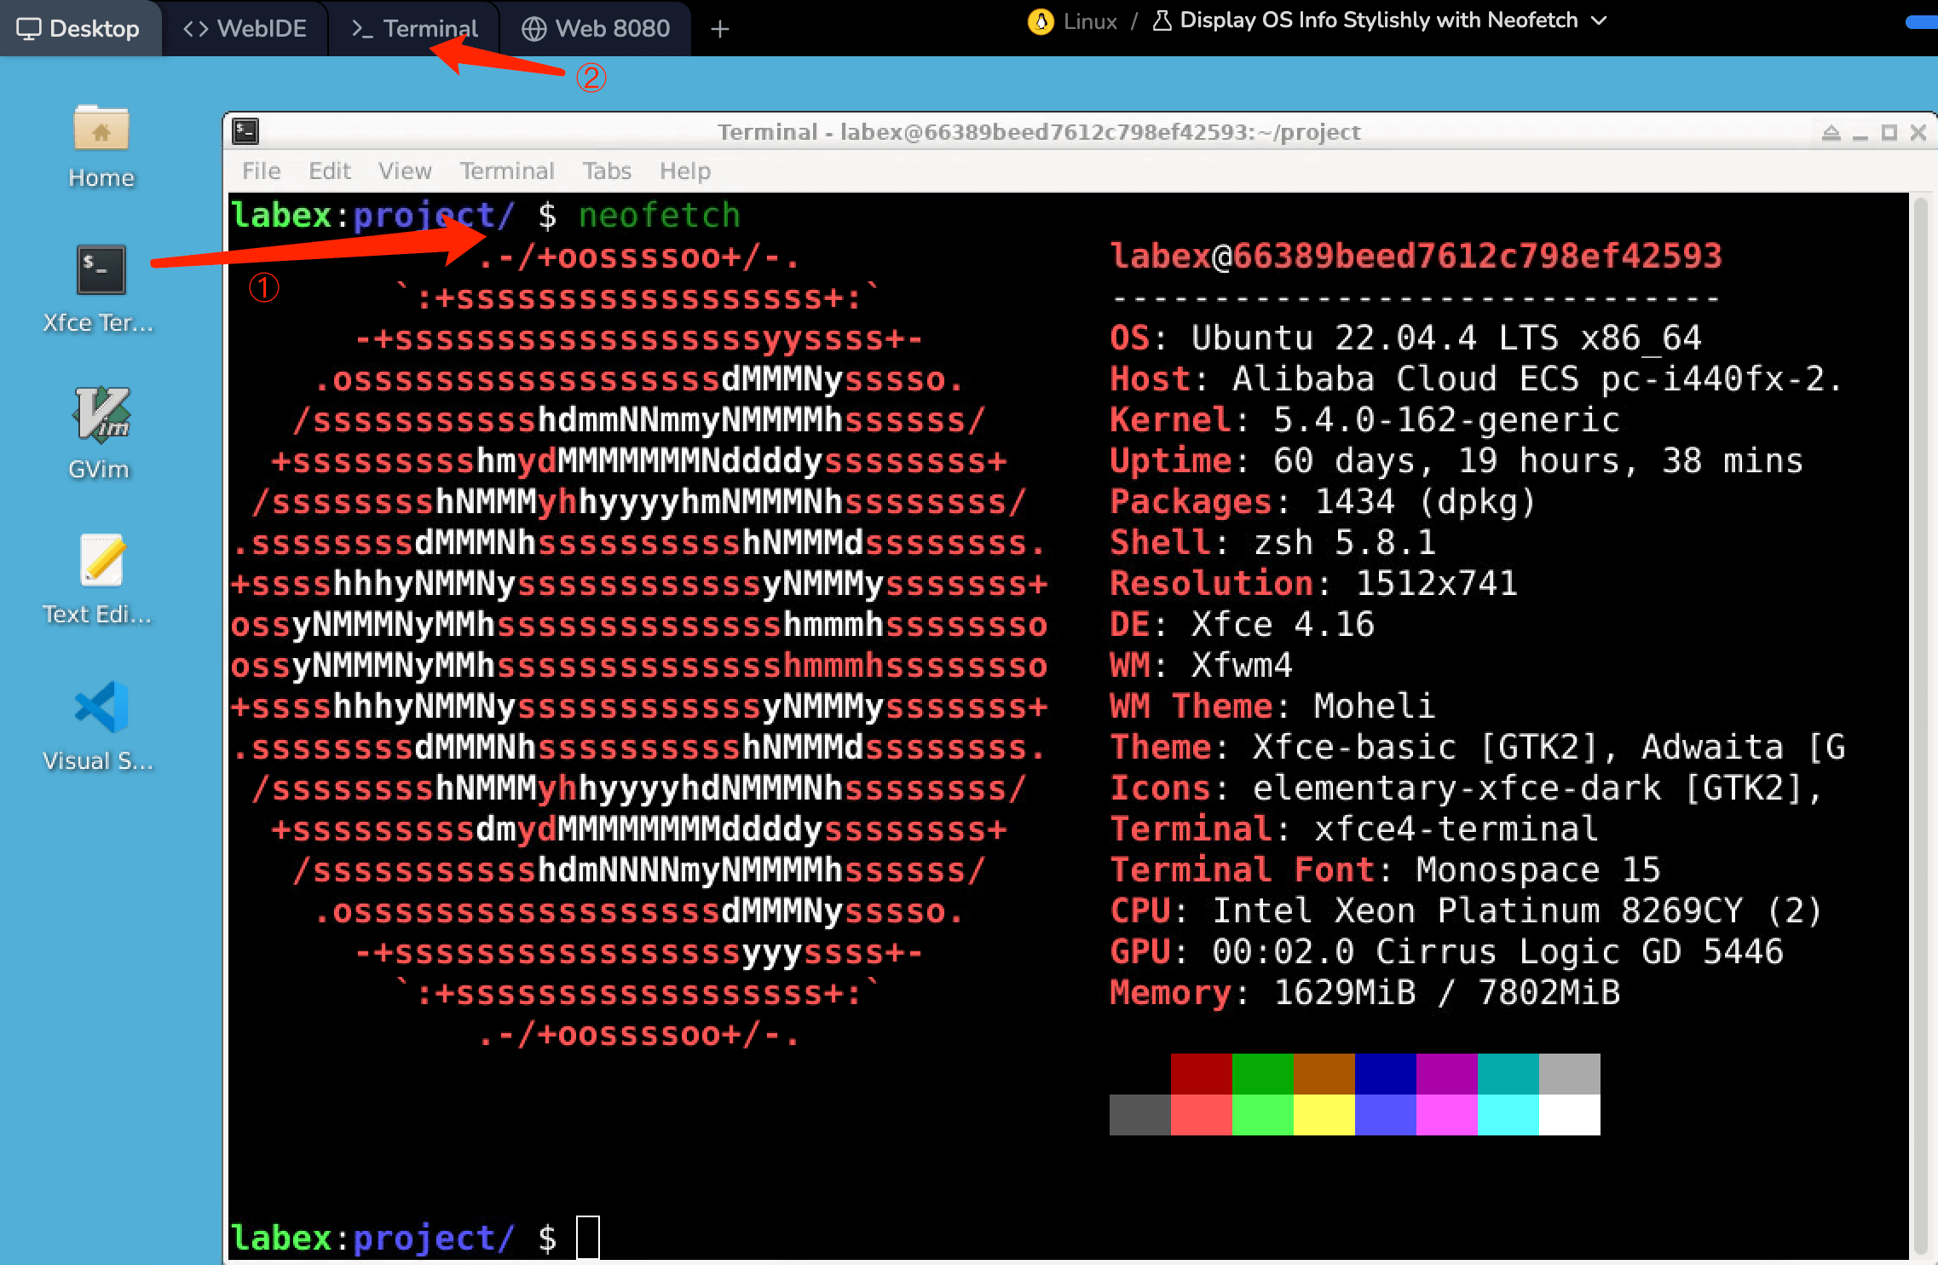This screenshot has height=1265, width=1938.
Task: Click the brown-orange color block
Action: [x=1324, y=1074]
